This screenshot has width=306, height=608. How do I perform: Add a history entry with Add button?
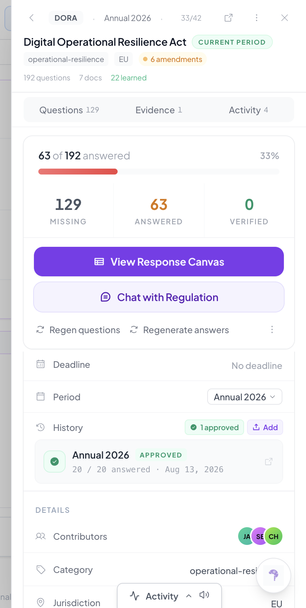point(265,427)
